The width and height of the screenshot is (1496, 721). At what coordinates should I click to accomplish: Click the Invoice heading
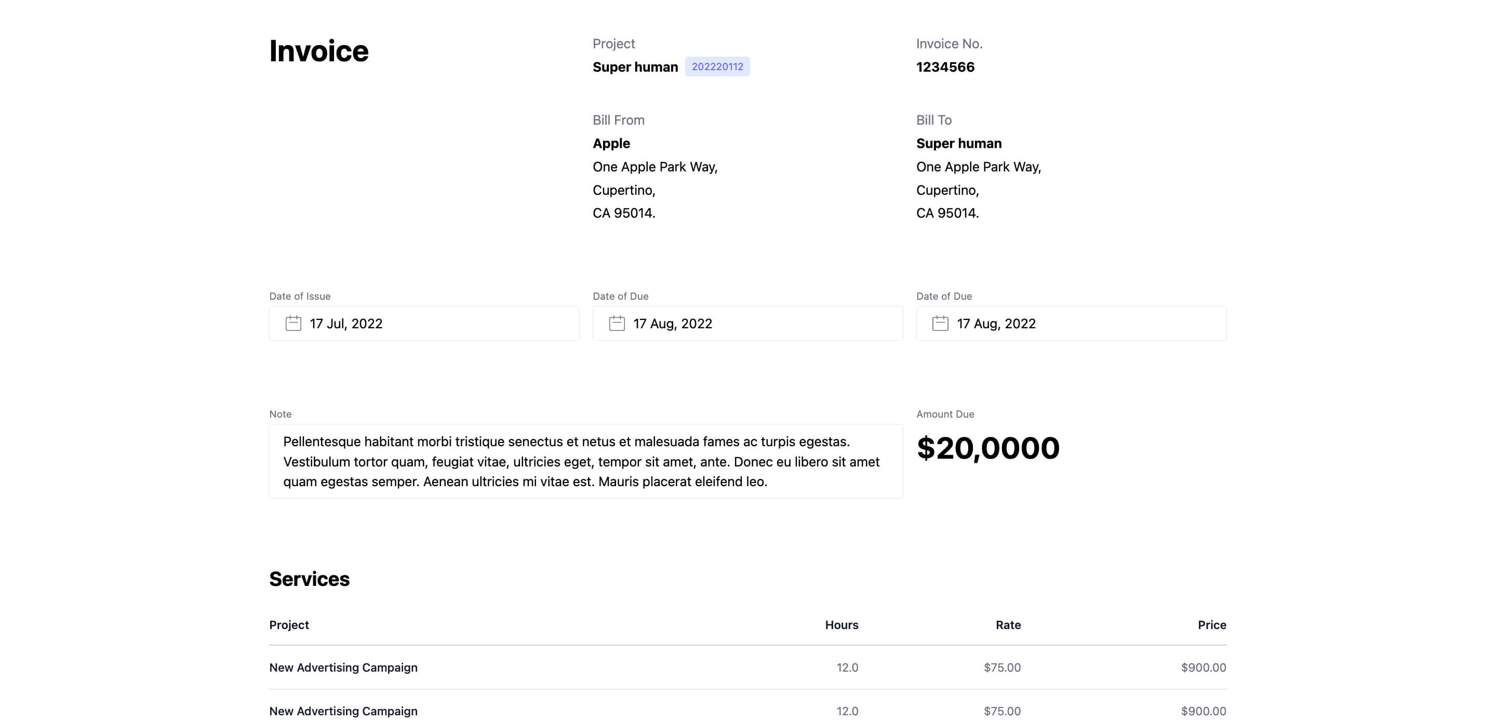tap(319, 51)
